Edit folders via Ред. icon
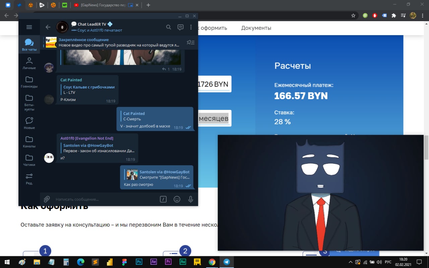The image size is (429, 268). pyautogui.click(x=29, y=178)
